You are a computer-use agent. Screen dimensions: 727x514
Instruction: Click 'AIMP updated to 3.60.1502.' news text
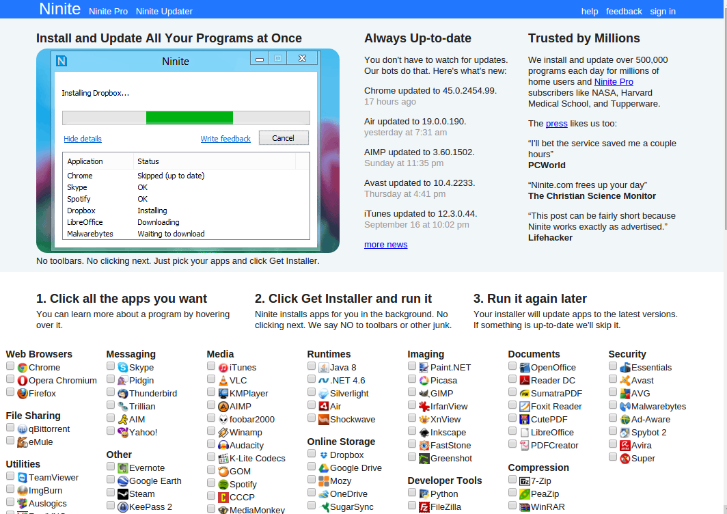(x=419, y=152)
